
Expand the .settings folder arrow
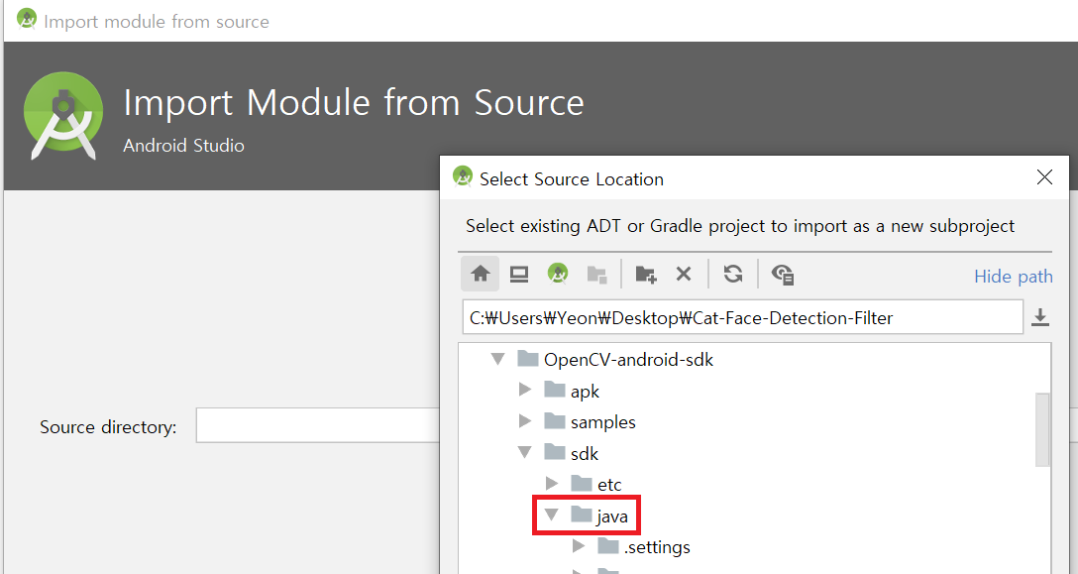[x=579, y=546]
